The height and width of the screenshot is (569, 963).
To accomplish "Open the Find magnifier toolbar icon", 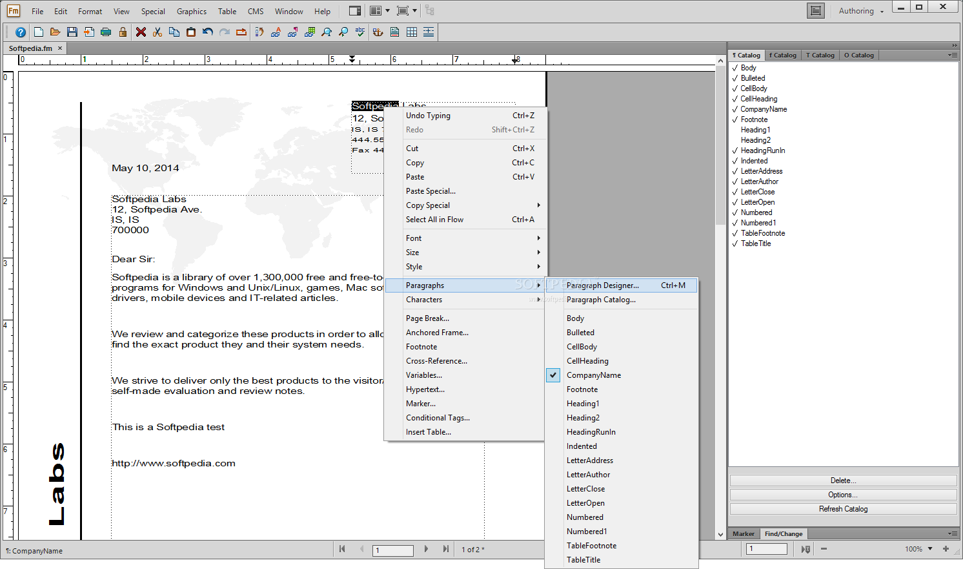I will click(327, 32).
